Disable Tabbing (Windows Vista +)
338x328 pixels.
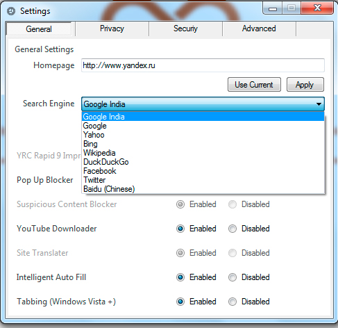233,302
